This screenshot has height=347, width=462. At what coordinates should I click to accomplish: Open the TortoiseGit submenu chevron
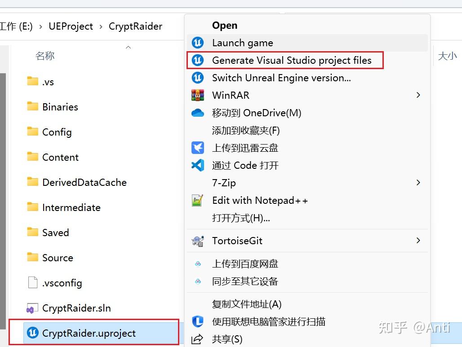(418, 241)
